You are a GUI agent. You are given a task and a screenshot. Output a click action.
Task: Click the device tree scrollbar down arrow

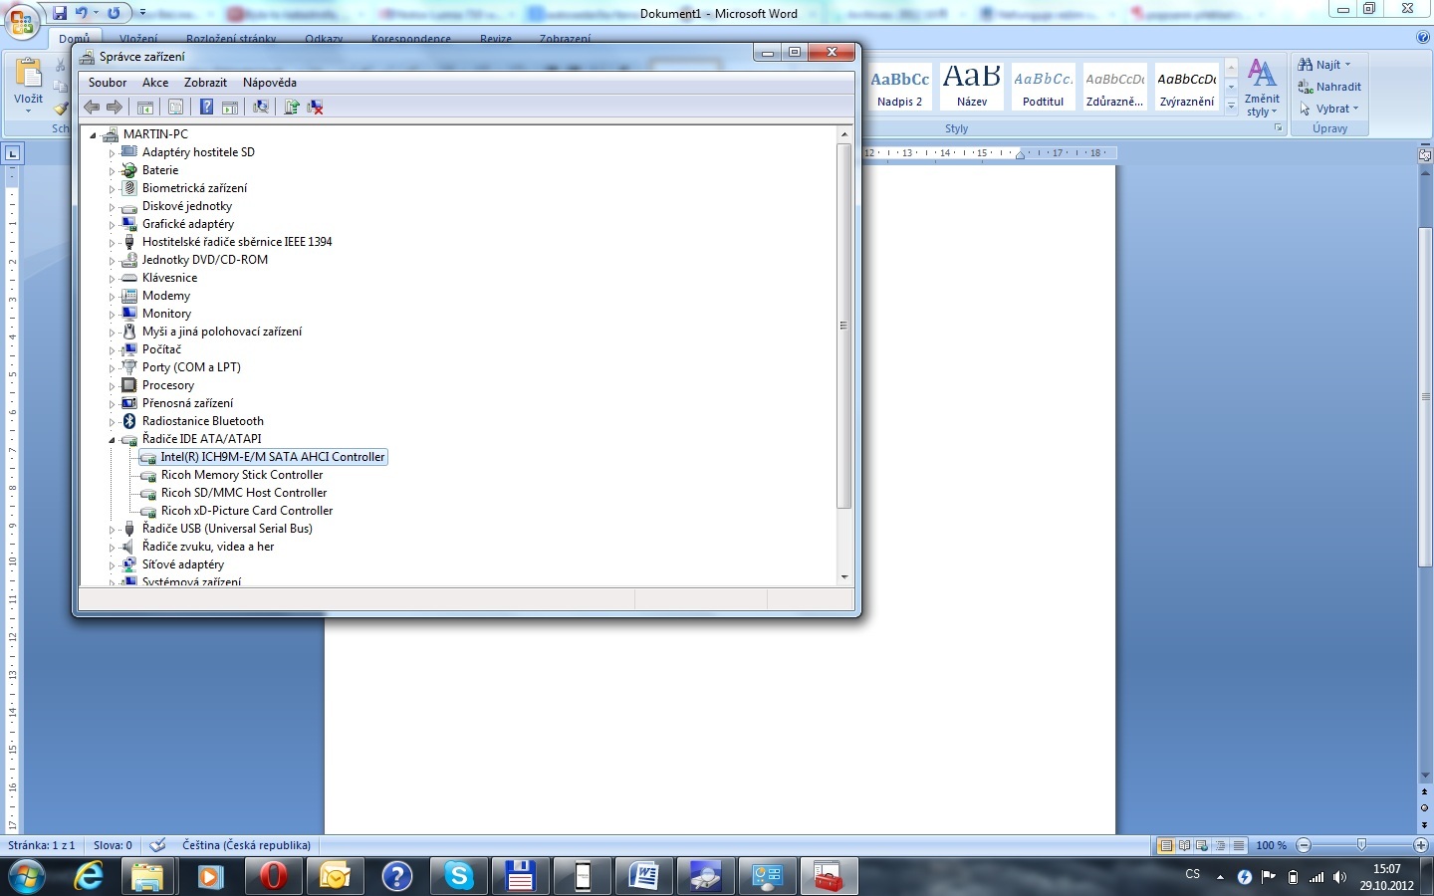tap(844, 576)
